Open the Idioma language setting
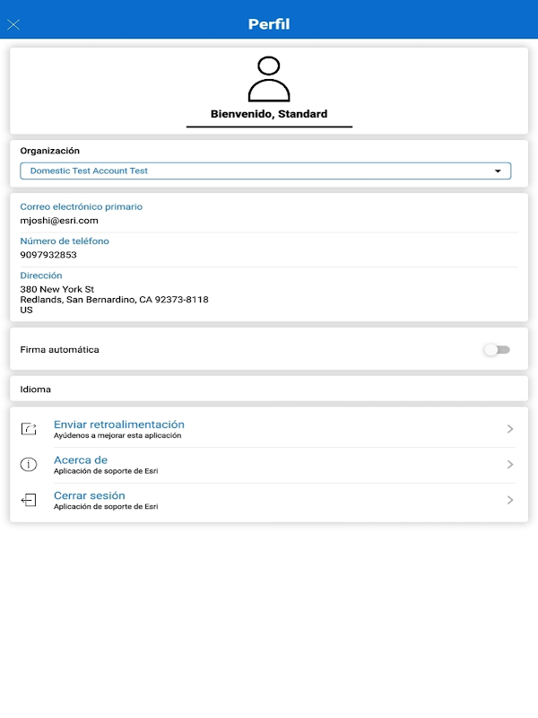Image resolution: width=538 pixels, height=718 pixels. 269,390
